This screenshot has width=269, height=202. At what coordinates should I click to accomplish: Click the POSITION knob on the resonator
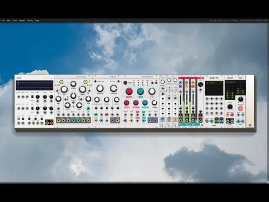tap(117, 99)
